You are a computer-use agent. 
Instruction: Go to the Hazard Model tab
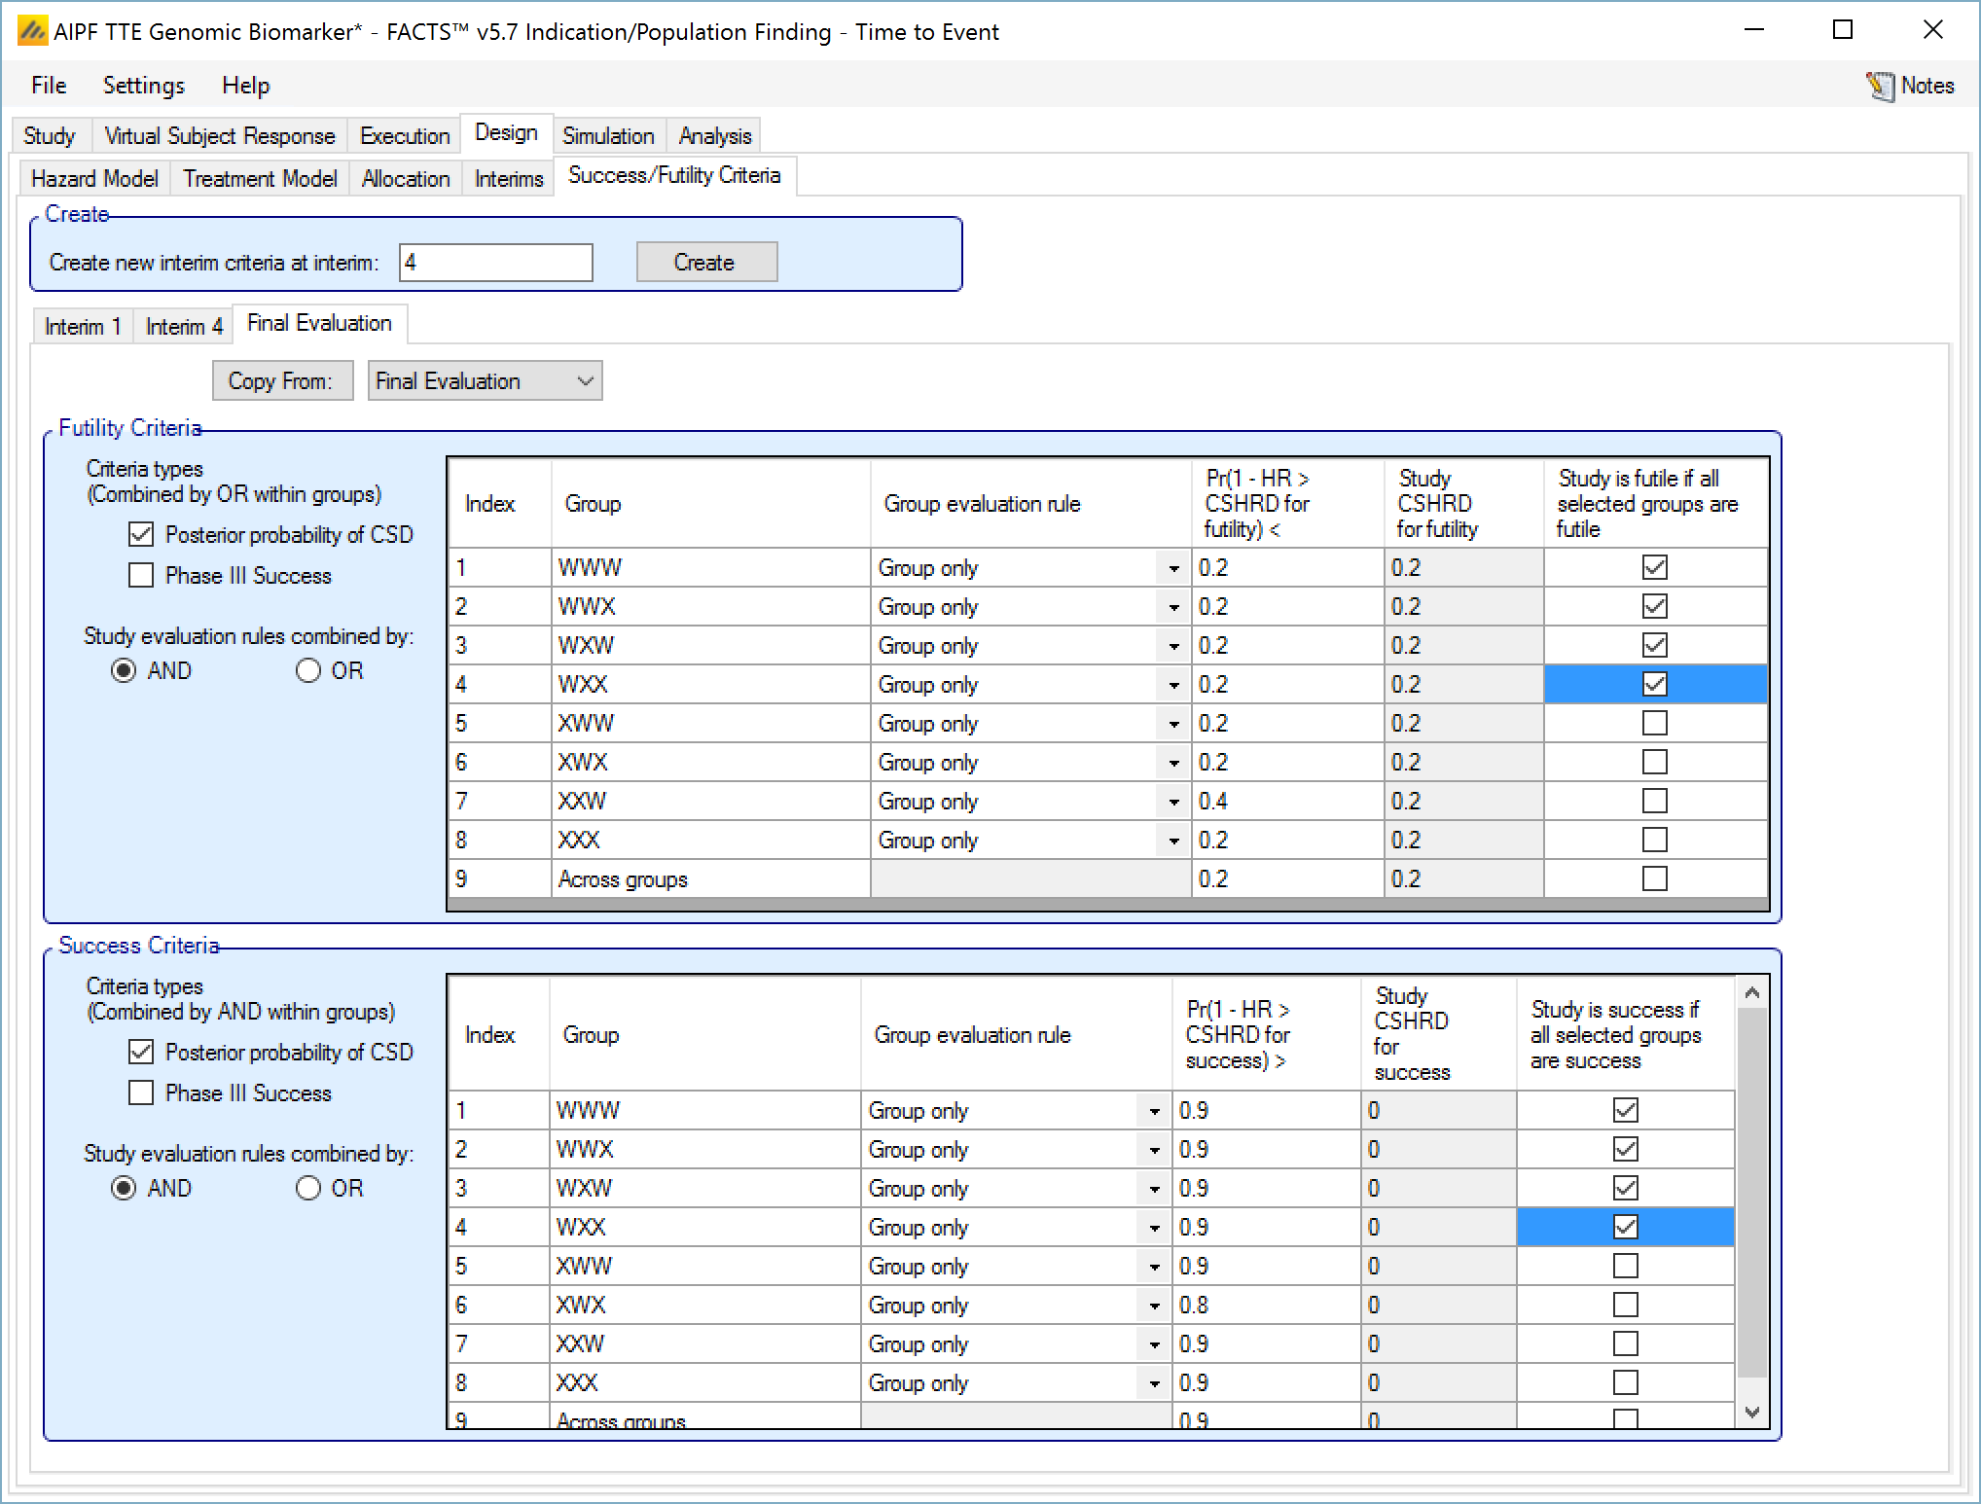click(x=94, y=179)
